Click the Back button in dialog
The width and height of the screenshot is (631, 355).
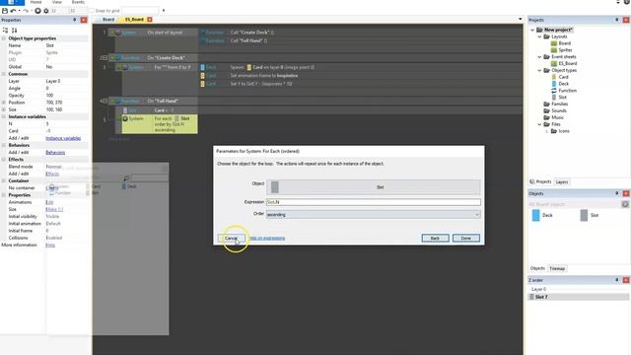click(435, 239)
